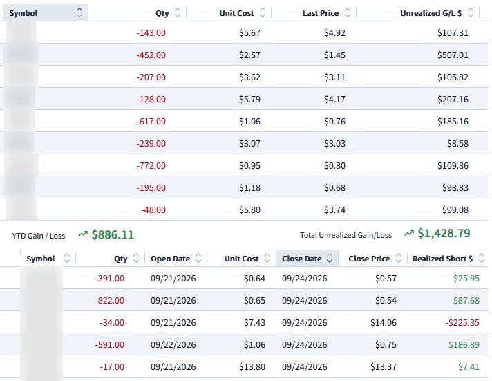Click the Total Unrealized trend arrow icon
Screen dimensions: 492x381
click(x=409, y=234)
